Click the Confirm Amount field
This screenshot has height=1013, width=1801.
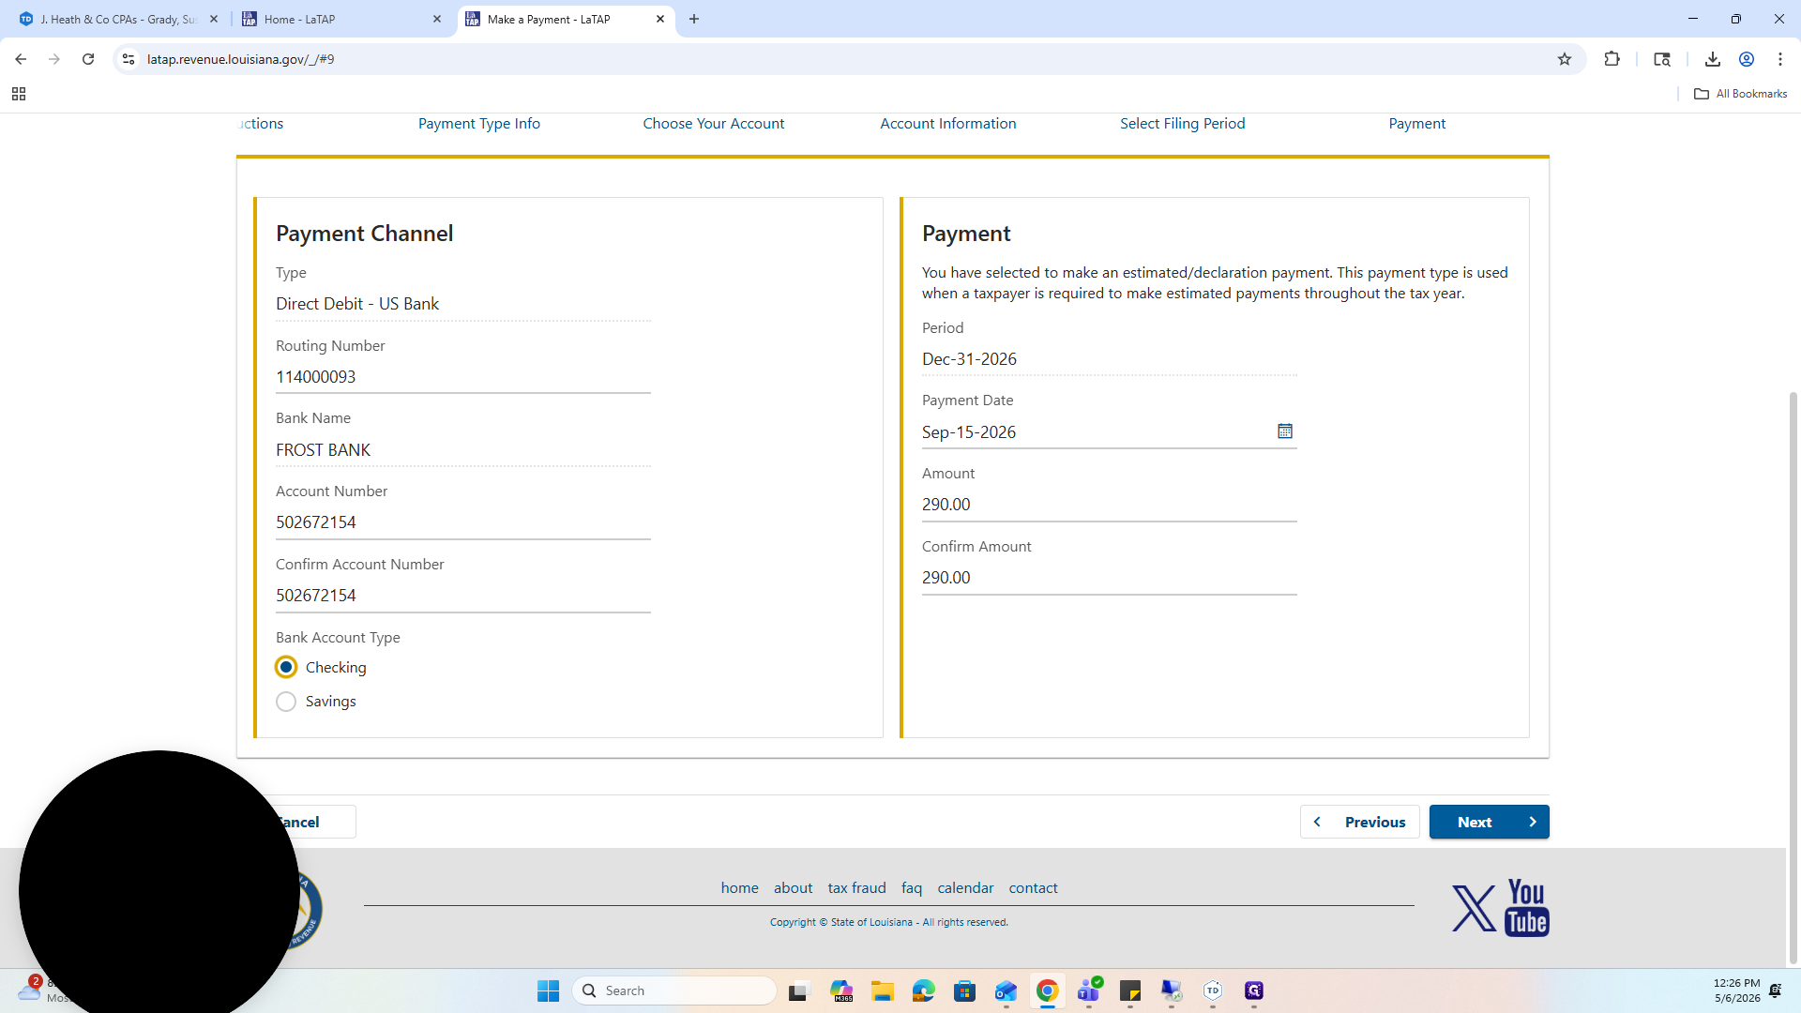point(1110,578)
